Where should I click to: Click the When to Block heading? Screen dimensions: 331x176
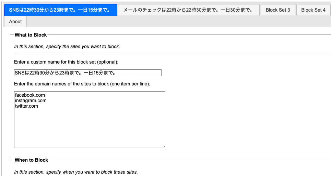tap(31, 160)
